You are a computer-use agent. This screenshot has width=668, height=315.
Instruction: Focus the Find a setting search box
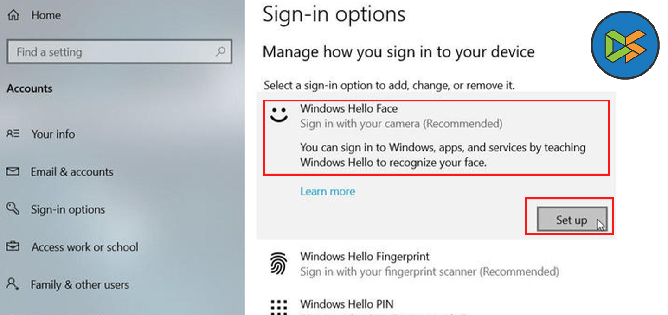[111, 52]
